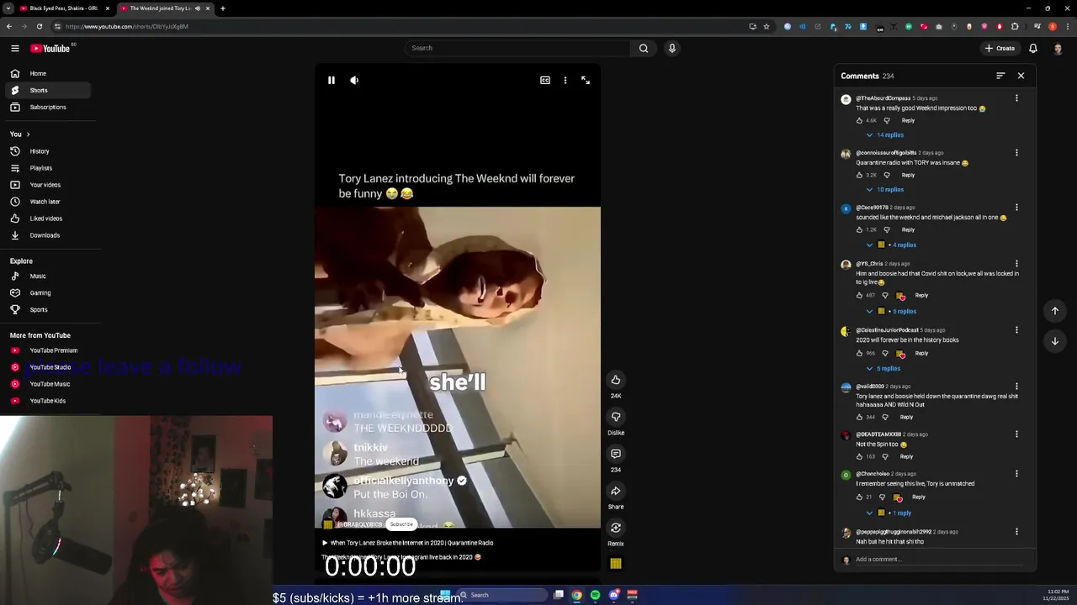Like TheAbsurdCompass's comment with 4.6K likes
Screen dimensions: 1077x605
(x=860, y=120)
